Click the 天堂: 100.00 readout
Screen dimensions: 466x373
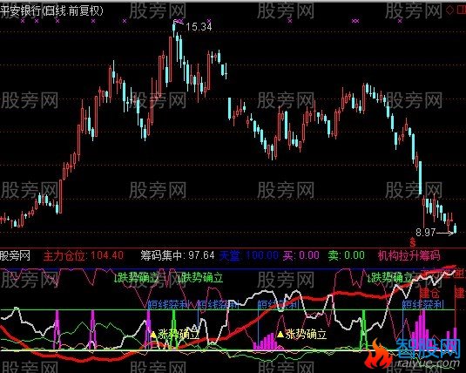(x=249, y=255)
